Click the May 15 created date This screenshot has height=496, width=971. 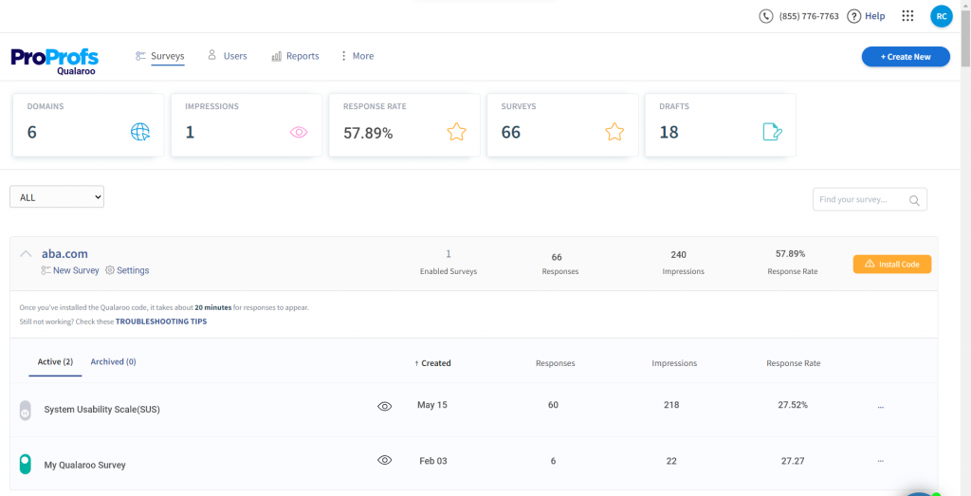(432, 405)
